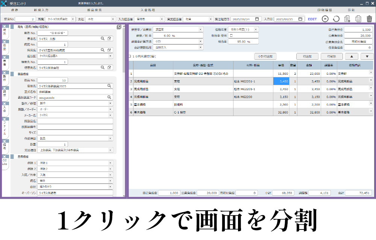Click the copy document icon in toolbar
Image resolution: width=376 pixels, height=240 pixels.
[x=358, y=18]
